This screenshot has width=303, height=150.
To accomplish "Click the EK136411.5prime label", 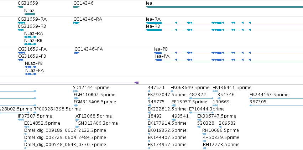I will pyautogui.click(x=232, y=88).
